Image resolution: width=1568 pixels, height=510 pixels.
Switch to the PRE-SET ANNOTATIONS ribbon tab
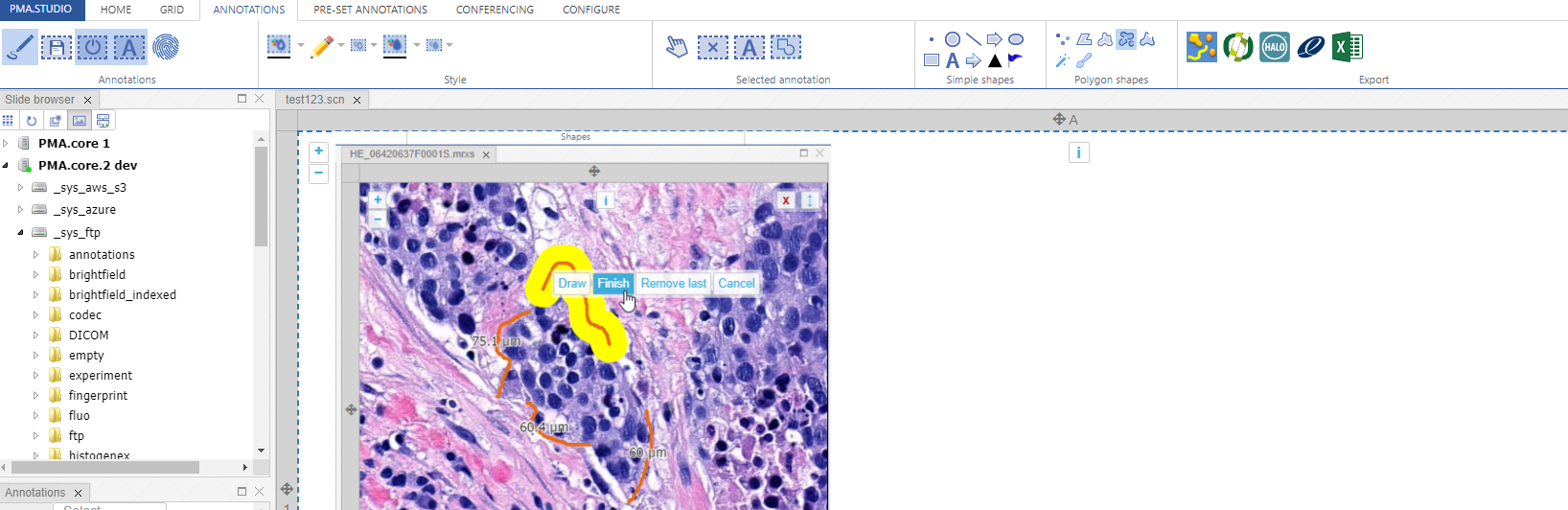[370, 10]
